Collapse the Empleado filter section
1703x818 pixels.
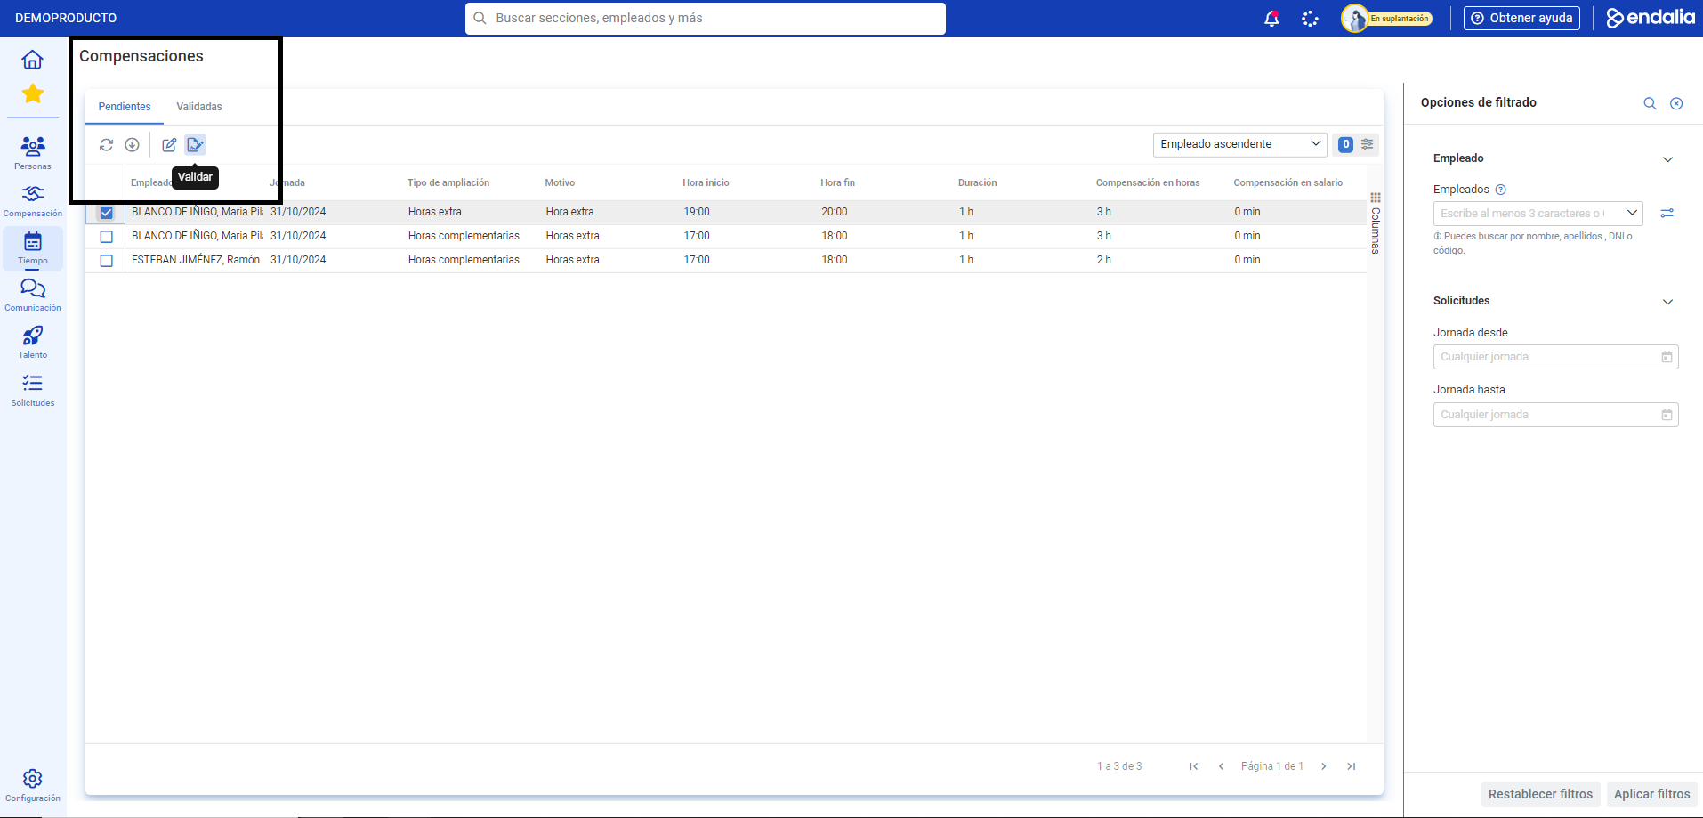pyautogui.click(x=1667, y=159)
